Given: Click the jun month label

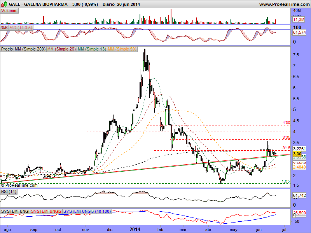Looking at the screenshot, I should pyautogui.click(x=259, y=230).
